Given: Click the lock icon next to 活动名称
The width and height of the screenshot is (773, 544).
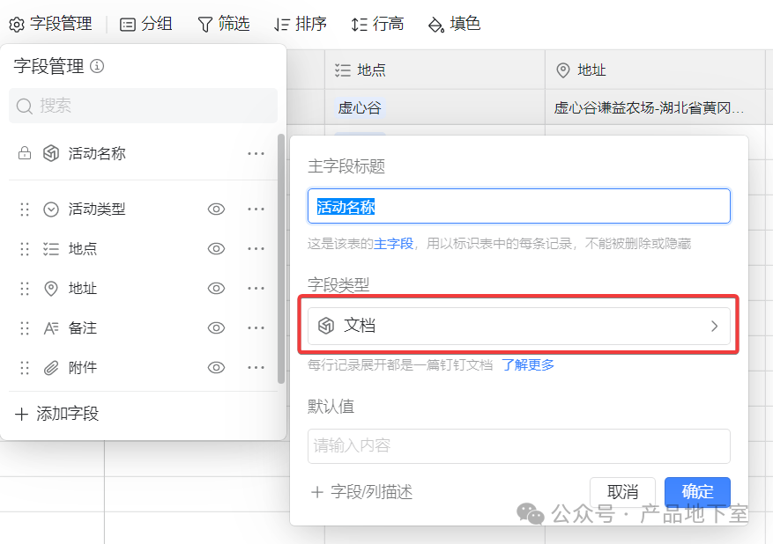Looking at the screenshot, I should tap(25, 153).
